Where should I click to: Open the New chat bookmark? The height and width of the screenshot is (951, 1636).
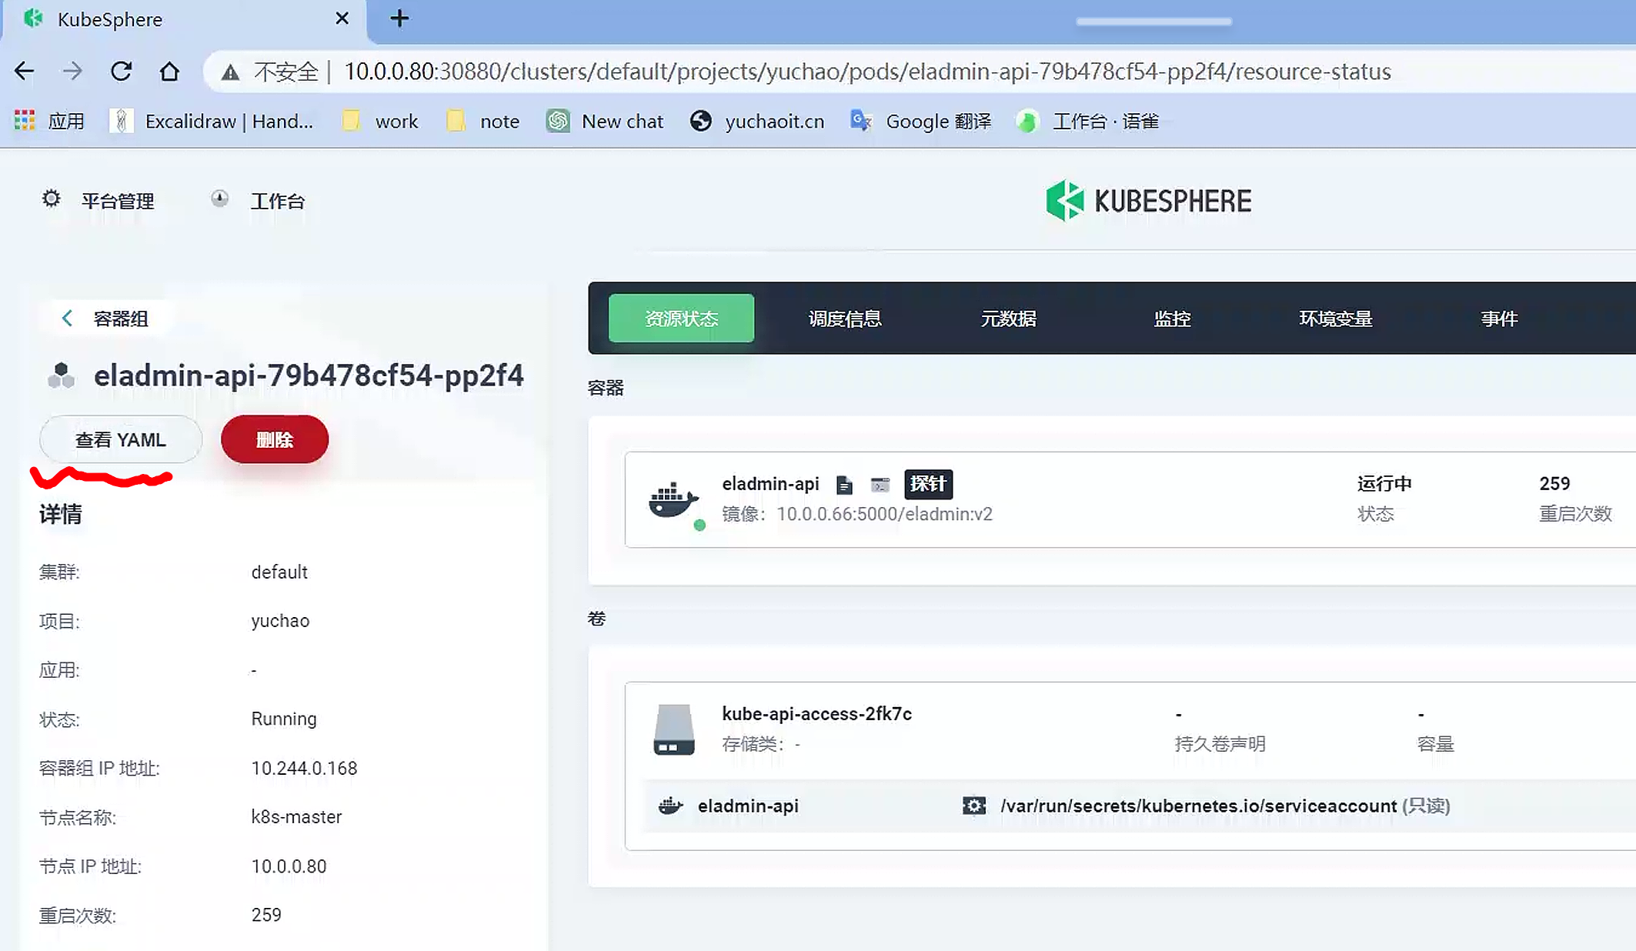point(605,122)
